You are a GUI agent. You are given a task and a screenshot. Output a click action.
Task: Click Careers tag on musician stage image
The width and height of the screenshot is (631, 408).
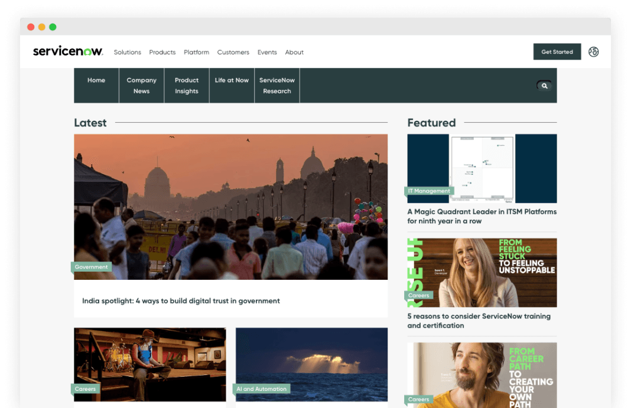coord(85,389)
